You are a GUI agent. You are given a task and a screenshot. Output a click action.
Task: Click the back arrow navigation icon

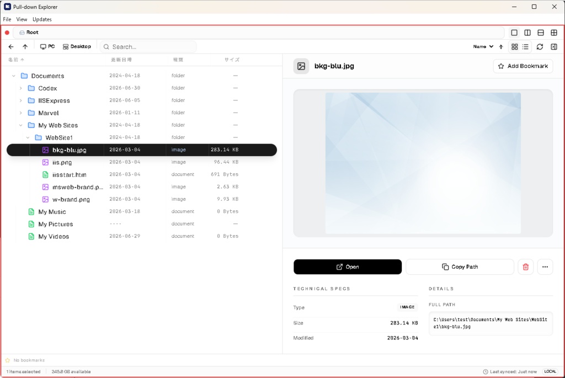pyautogui.click(x=11, y=47)
